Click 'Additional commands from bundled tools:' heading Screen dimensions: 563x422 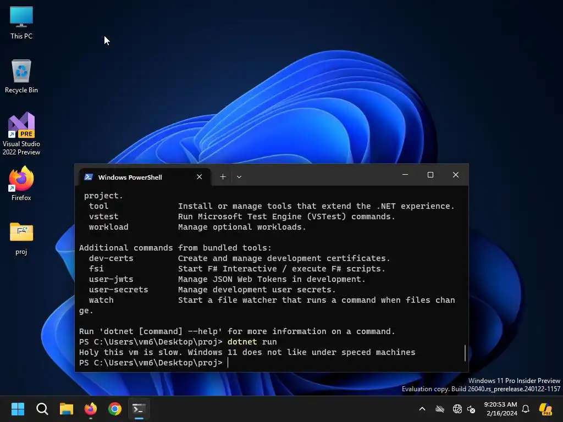click(x=175, y=248)
